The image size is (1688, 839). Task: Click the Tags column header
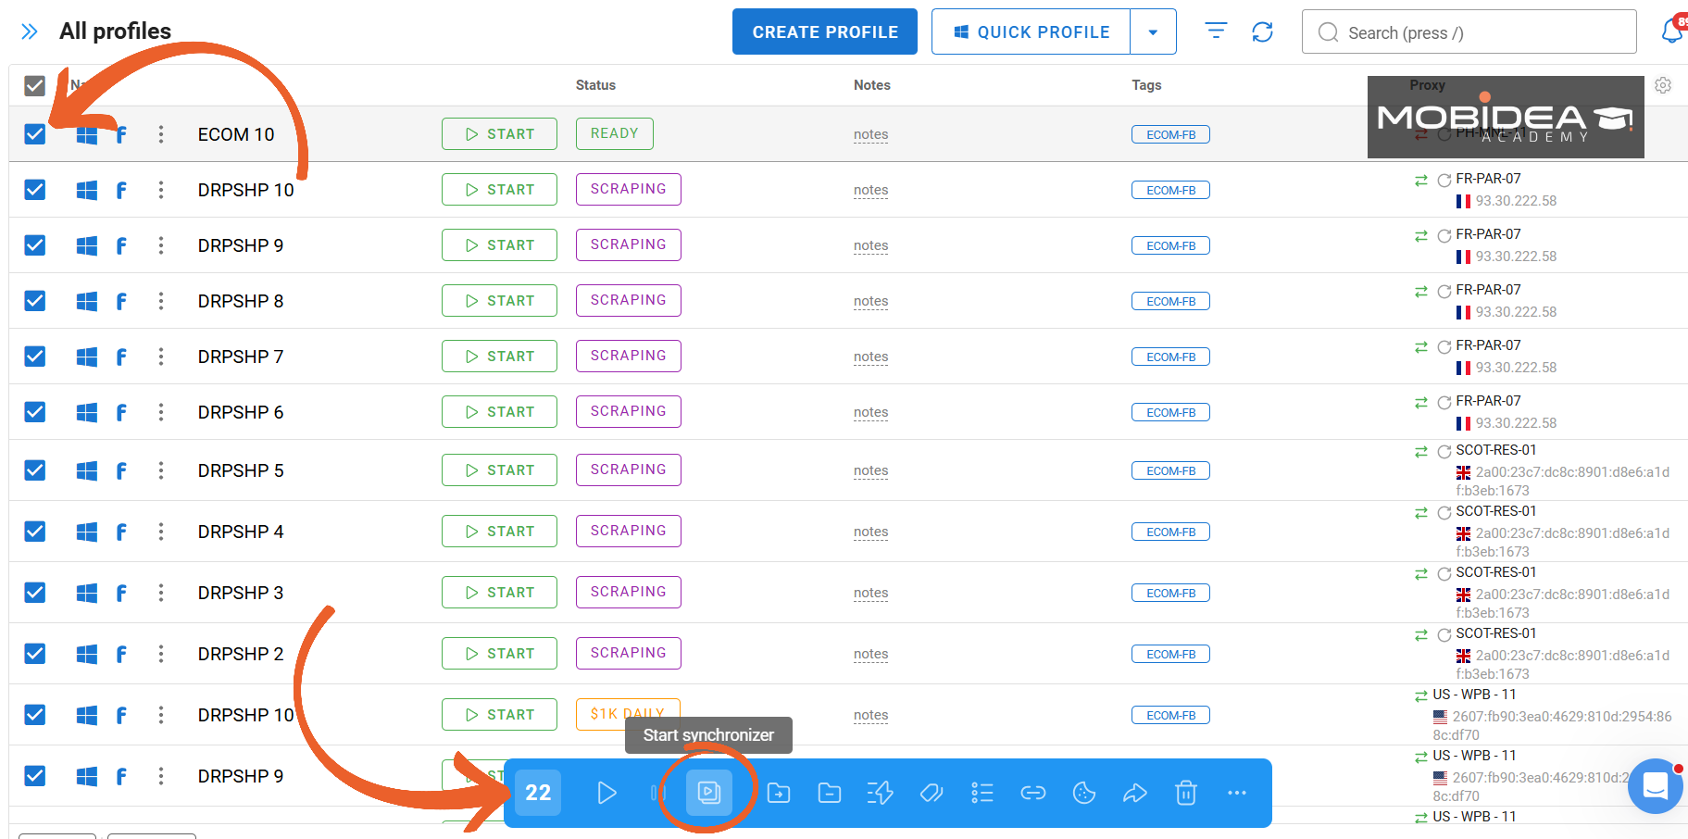[x=1146, y=85]
